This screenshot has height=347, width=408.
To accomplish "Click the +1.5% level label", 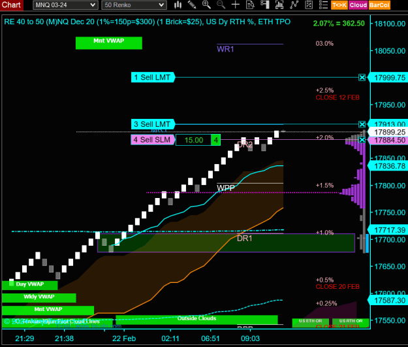I will [324, 186].
